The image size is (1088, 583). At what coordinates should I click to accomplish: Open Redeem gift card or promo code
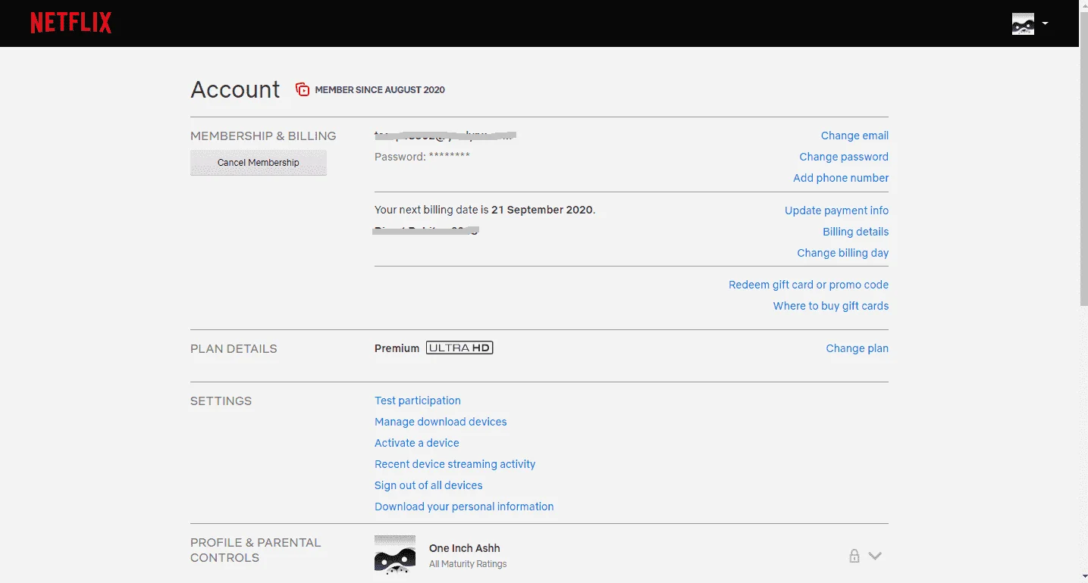tap(808, 285)
